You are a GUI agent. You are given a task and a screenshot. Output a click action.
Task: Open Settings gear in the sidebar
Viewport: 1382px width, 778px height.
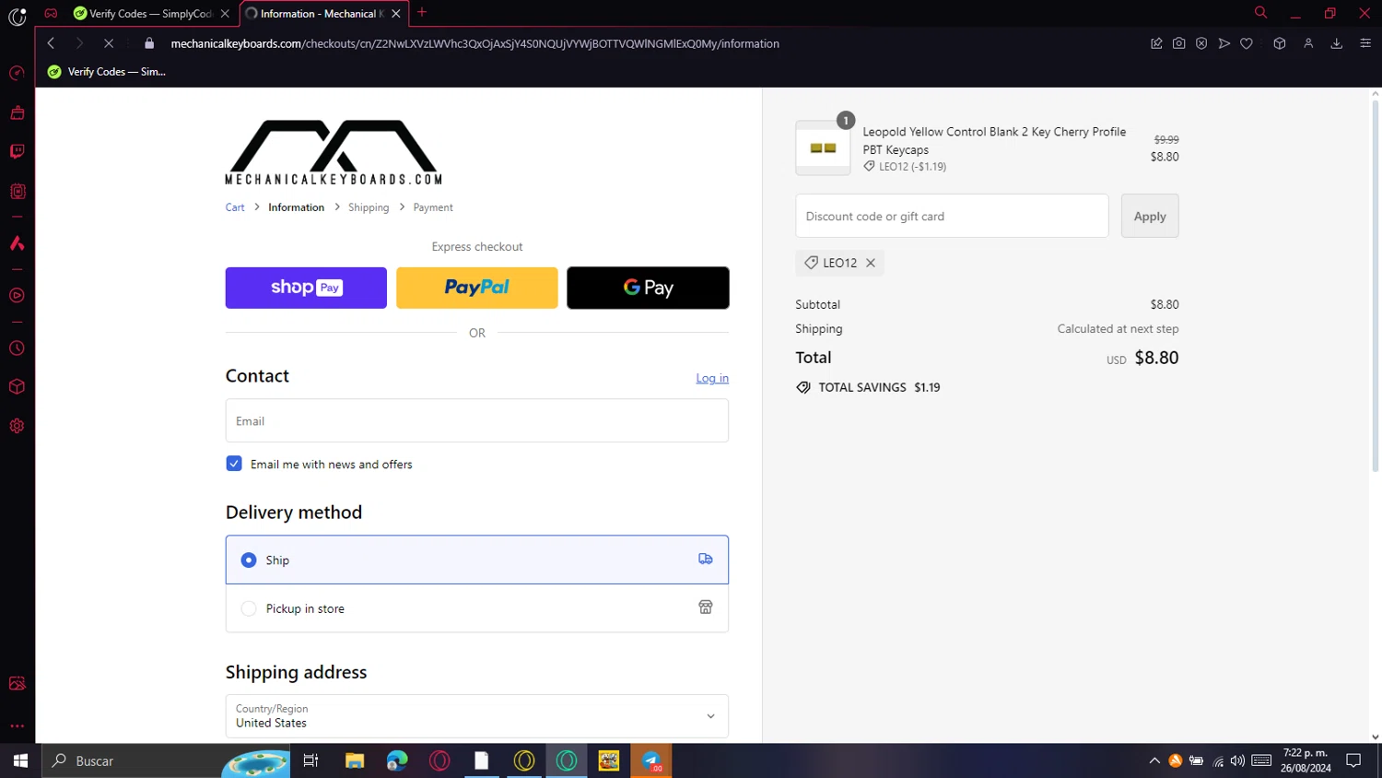[x=17, y=426]
